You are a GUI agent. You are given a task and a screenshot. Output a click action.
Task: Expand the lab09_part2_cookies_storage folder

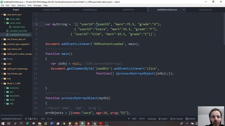pyautogui.click(x=2, y=54)
